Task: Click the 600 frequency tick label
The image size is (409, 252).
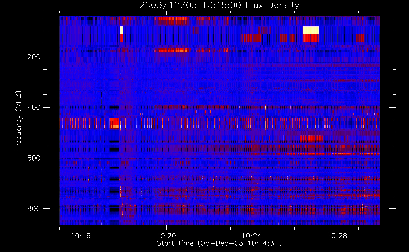Action: click(x=34, y=158)
